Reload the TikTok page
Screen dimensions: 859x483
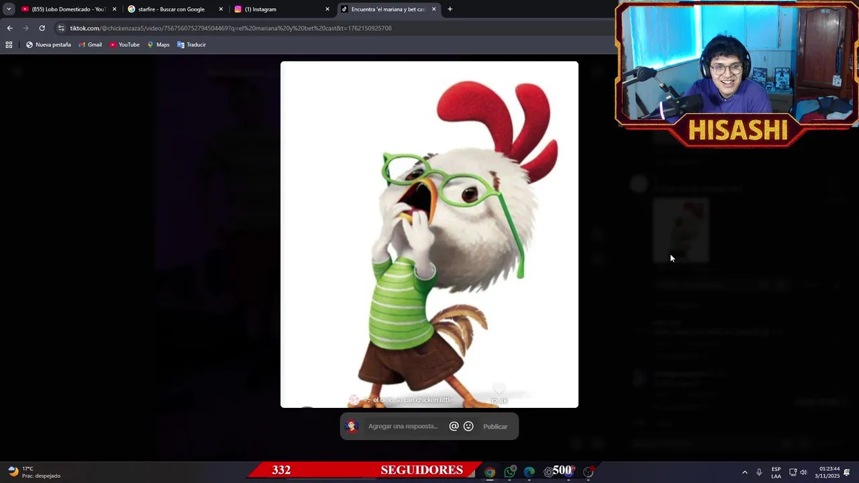point(42,28)
